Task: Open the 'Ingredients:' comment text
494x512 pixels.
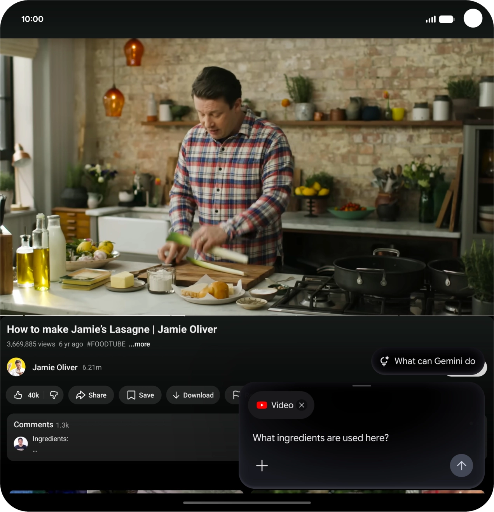Action: pyautogui.click(x=50, y=439)
